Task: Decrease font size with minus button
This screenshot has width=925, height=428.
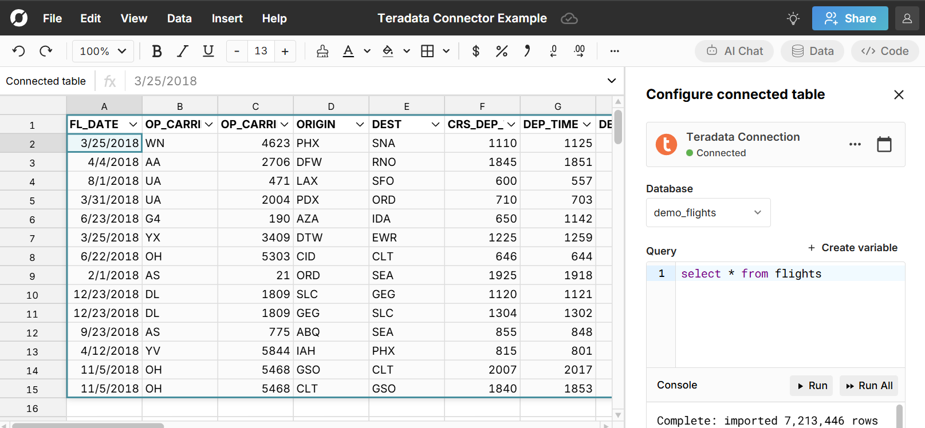Action: click(x=237, y=51)
